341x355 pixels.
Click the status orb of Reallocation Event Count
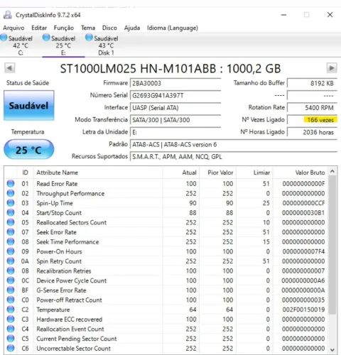(x=11, y=329)
